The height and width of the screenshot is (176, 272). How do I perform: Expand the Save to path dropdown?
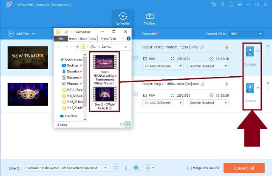click(106, 168)
